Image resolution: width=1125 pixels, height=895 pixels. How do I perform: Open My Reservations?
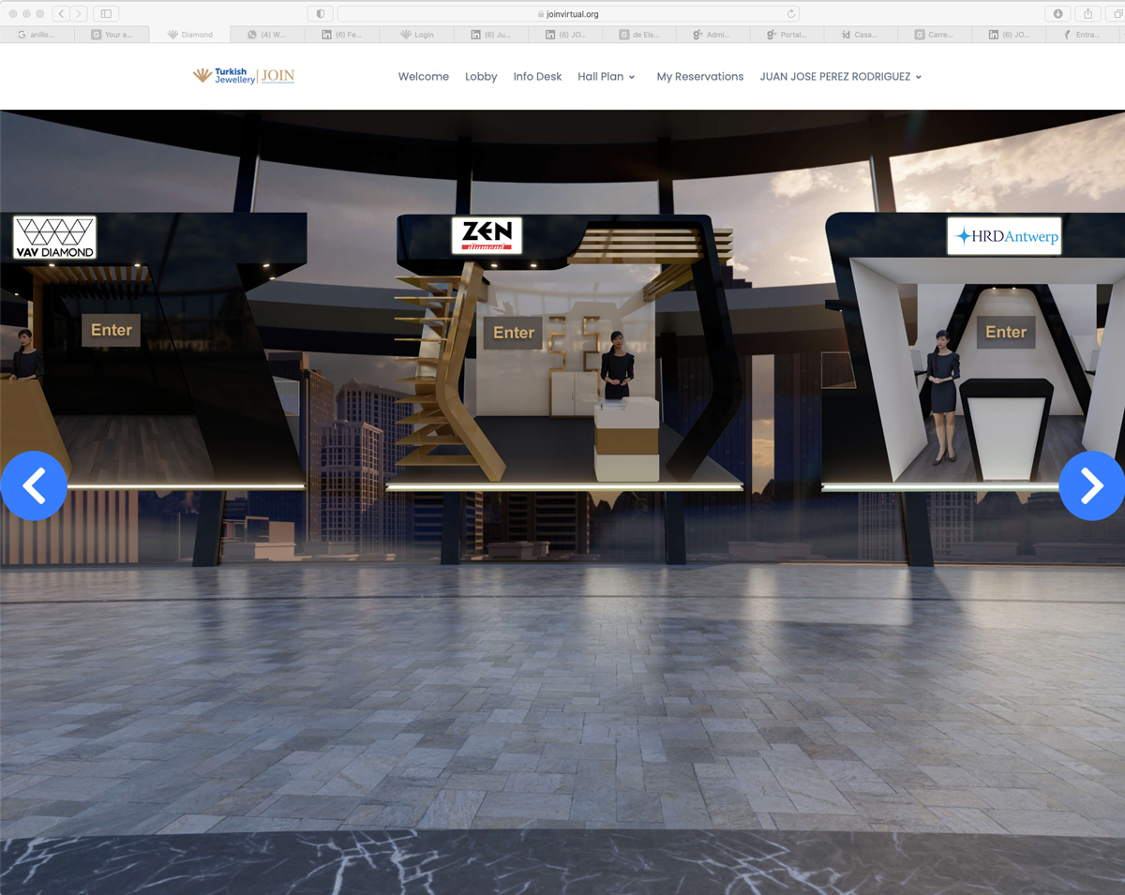tap(699, 77)
